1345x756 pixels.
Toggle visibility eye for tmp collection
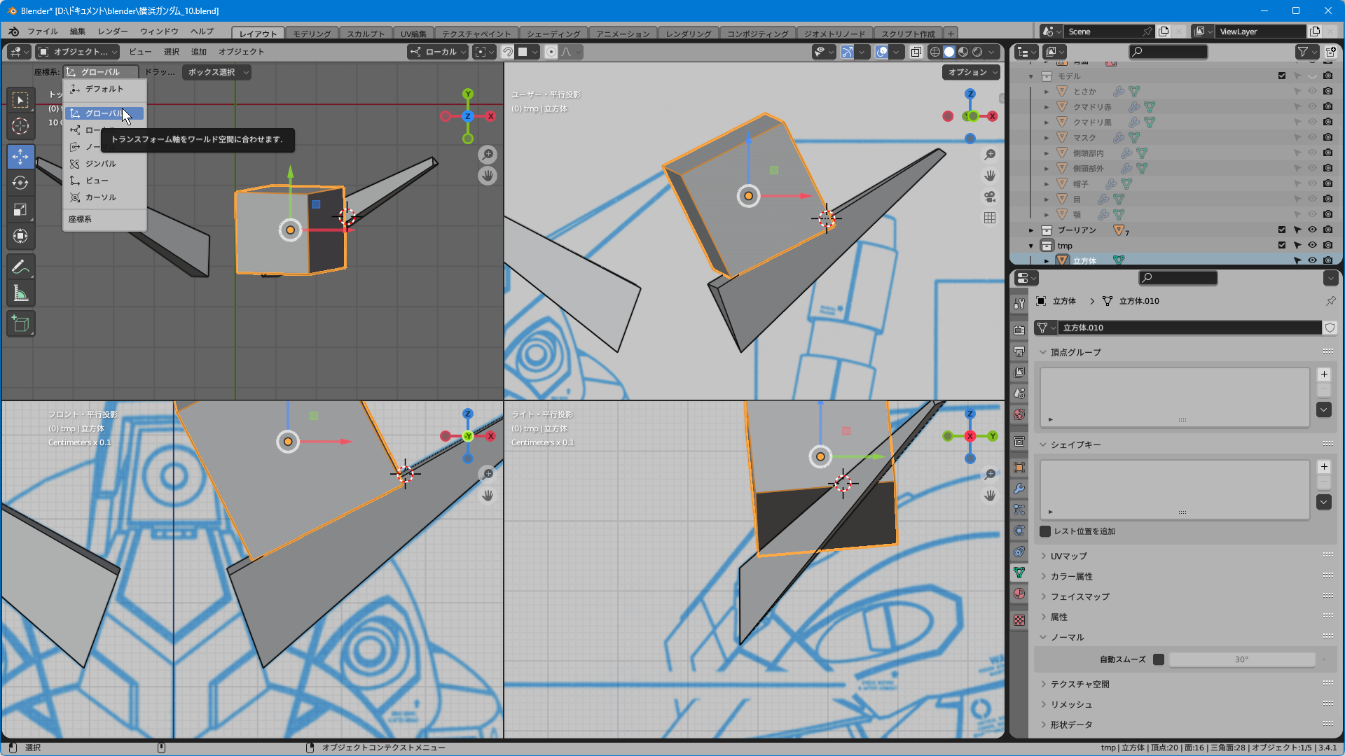(x=1312, y=245)
